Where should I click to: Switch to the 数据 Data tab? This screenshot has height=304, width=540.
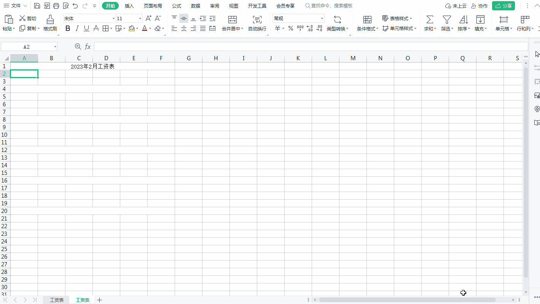coord(196,6)
